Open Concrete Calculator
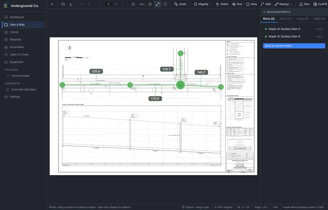Screen dimensions: 328x210 pos(23,90)
